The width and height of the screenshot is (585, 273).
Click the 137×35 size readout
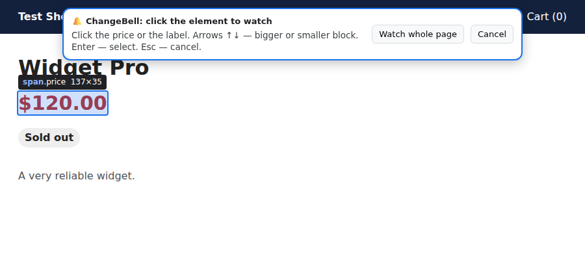point(86,82)
